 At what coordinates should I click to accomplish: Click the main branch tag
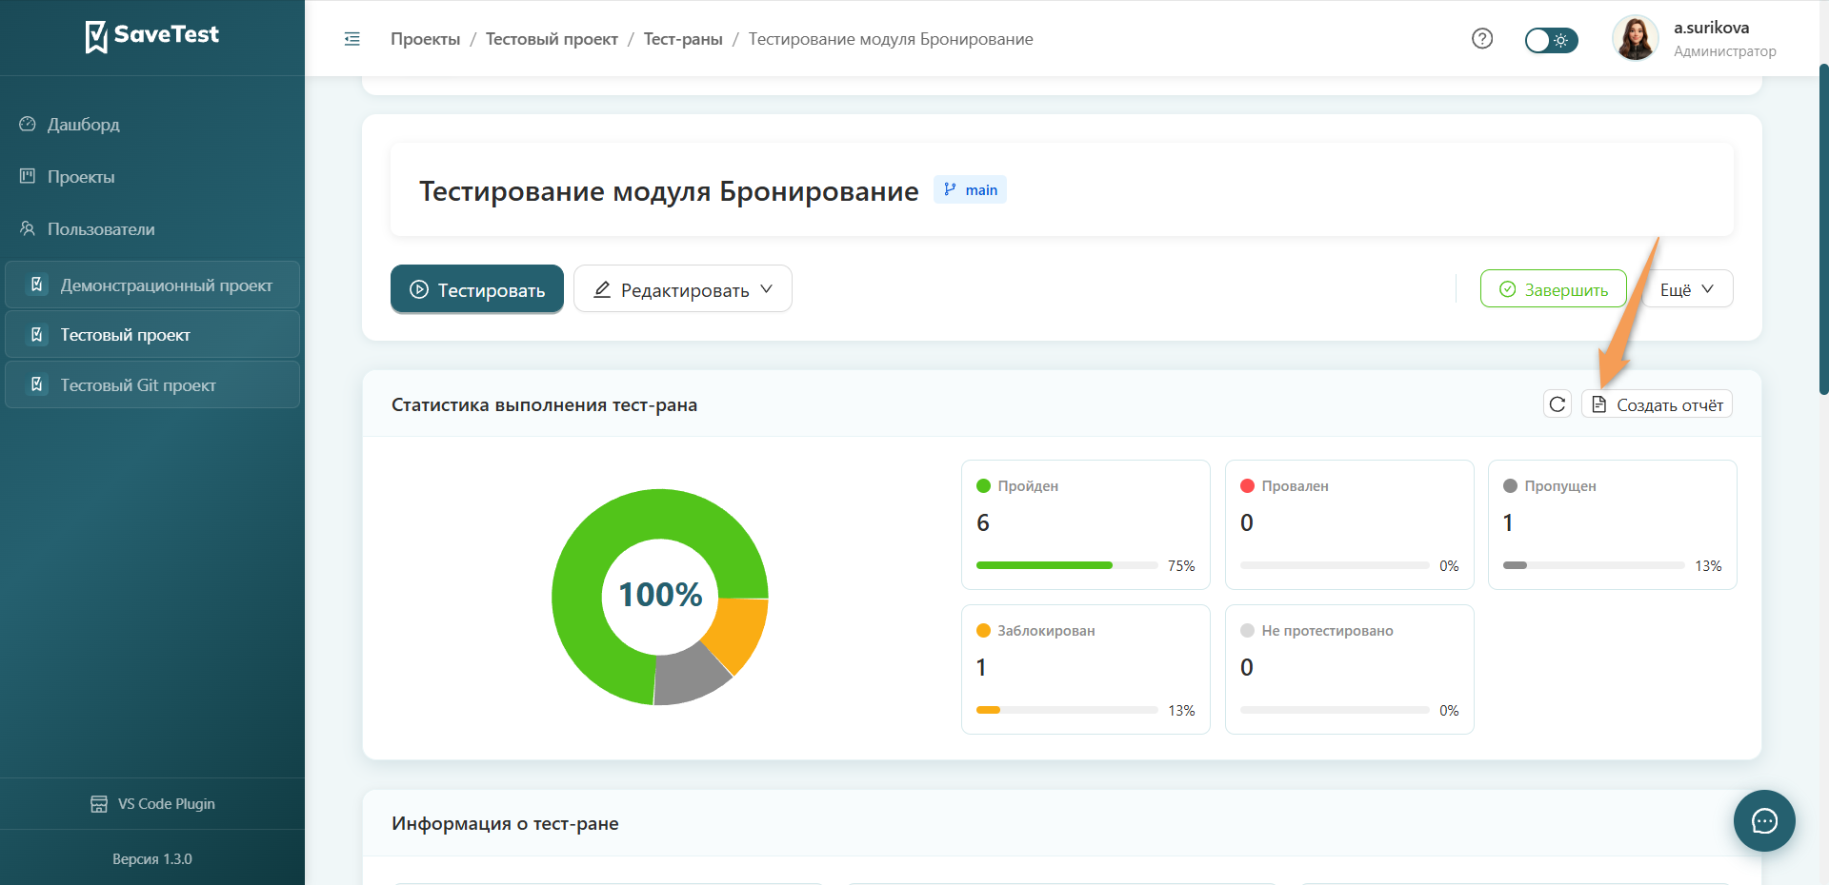[970, 190]
